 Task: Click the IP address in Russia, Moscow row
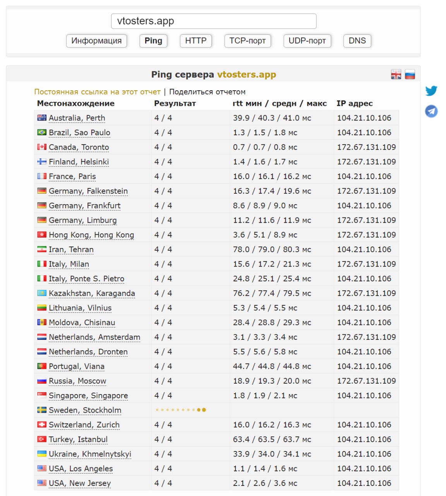point(366,381)
